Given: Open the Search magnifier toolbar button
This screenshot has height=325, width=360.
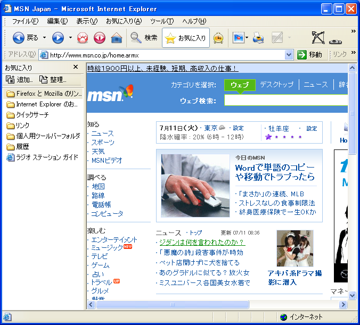Looking at the screenshot, I should [x=144, y=38].
